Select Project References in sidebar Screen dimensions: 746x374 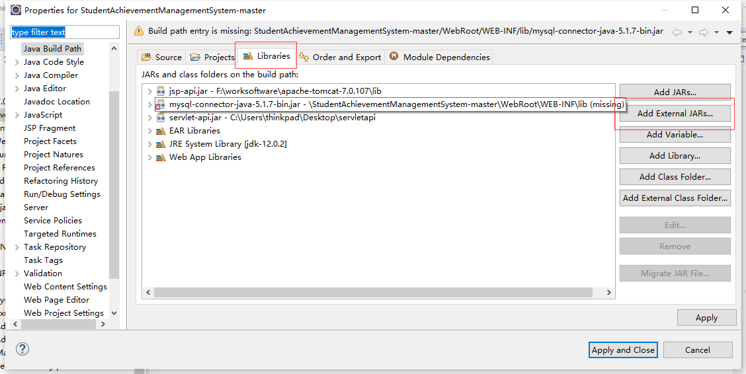click(60, 168)
